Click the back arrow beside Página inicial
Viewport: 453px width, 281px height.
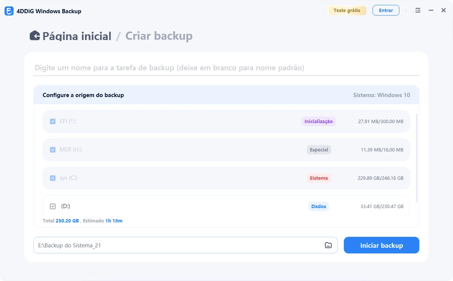tap(35, 35)
